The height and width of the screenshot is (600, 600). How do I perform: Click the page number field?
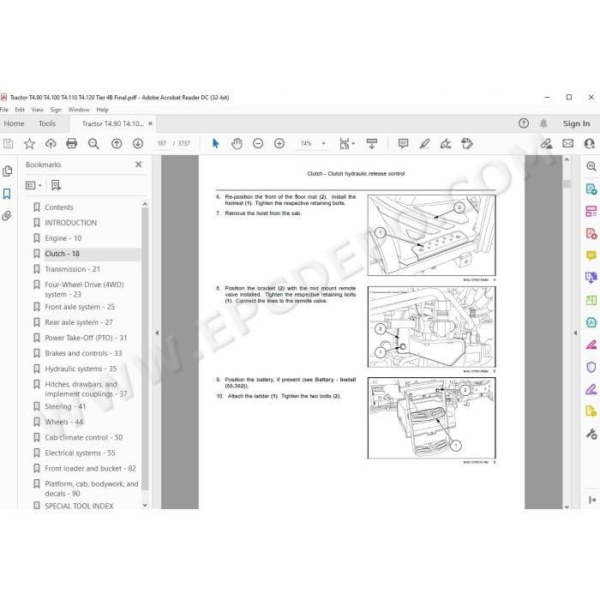click(162, 143)
